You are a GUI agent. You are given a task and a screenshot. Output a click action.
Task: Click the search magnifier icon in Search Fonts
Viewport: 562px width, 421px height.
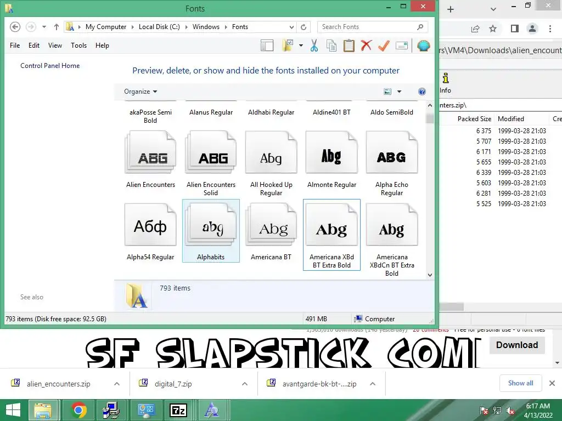click(x=420, y=27)
